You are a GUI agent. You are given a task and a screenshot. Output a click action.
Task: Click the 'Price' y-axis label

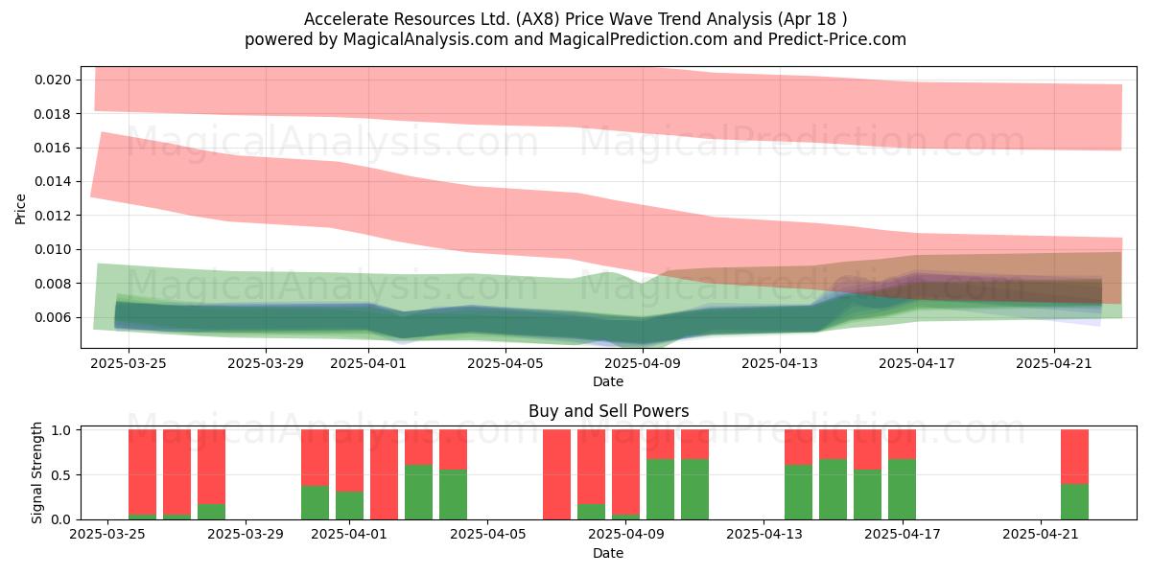pyautogui.click(x=21, y=208)
